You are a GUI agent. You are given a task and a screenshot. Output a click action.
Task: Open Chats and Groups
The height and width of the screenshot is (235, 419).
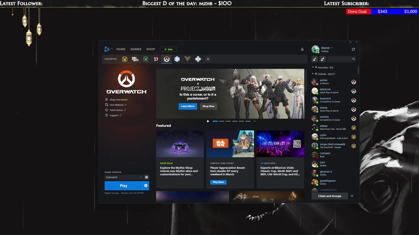pyautogui.click(x=330, y=196)
